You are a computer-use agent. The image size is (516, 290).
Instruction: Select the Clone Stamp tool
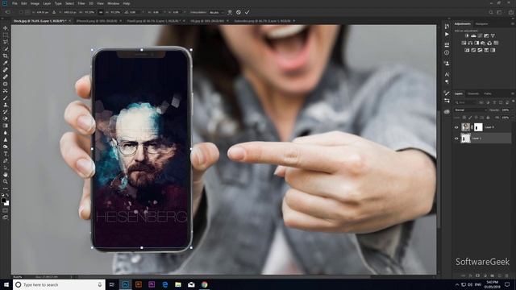[x=6, y=105]
